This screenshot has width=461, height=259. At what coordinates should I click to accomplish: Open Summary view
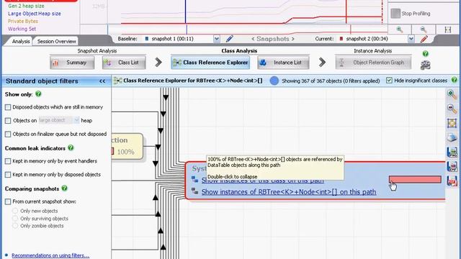point(72,63)
